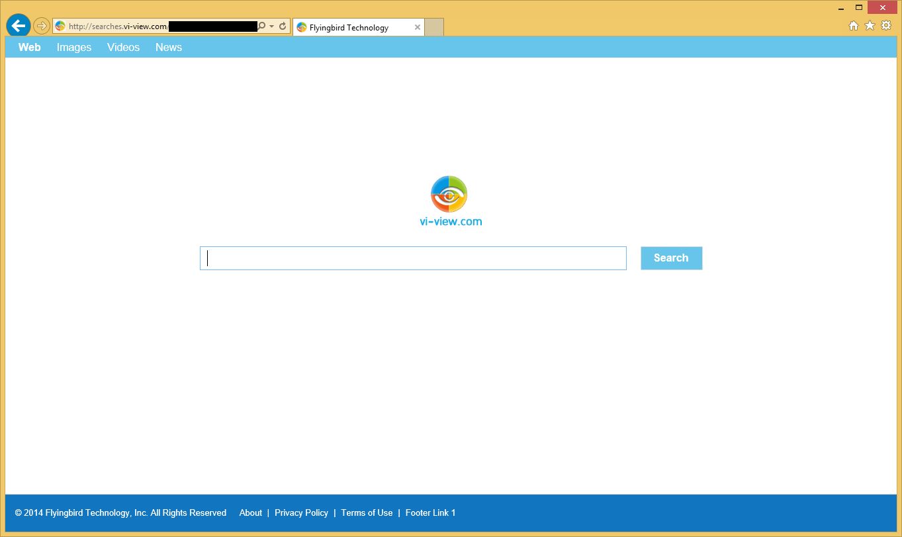This screenshot has height=537, width=902.
Task: Open the browser home page
Action: click(x=854, y=25)
